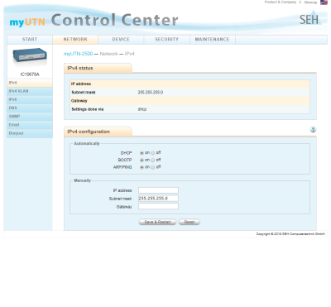
Task: Go to the MAINTENANCE tab
Action: coord(213,40)
